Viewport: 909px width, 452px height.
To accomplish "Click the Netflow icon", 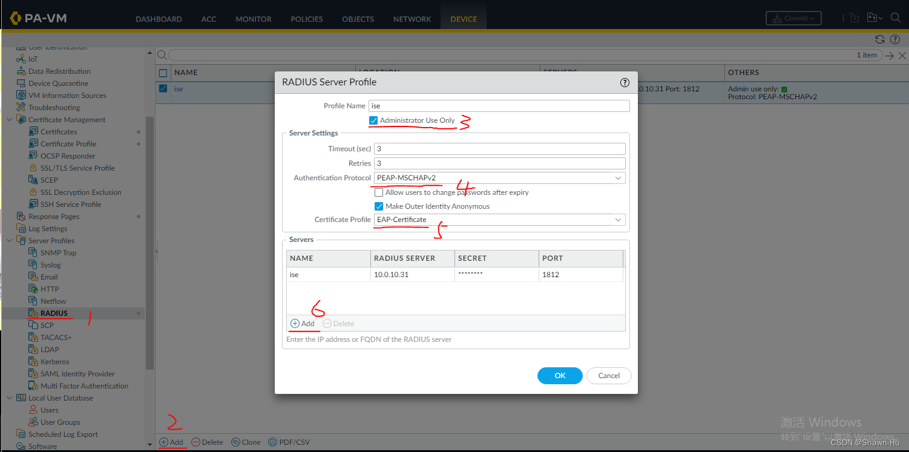I will [33, 301].
